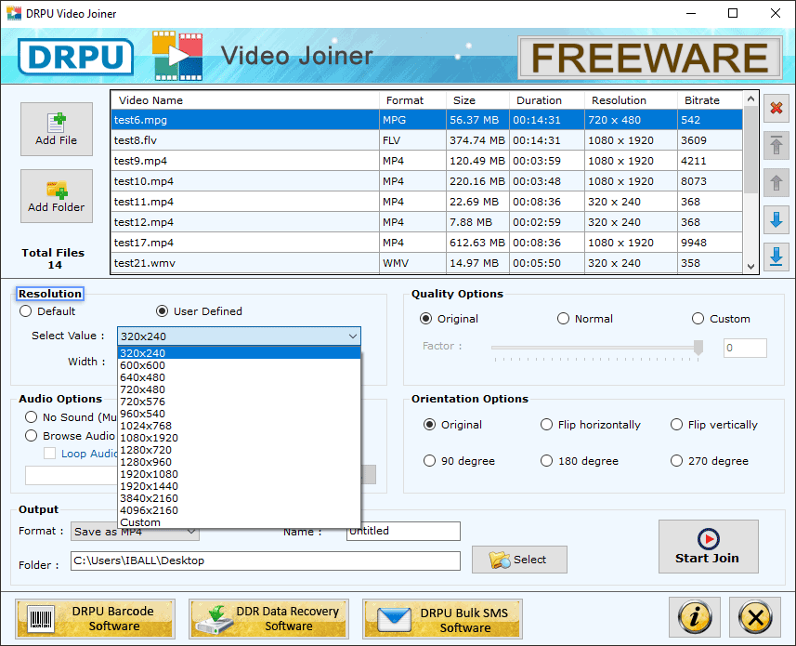Select the test10.mp4 row
796x646 pixels.
coord(426,181)
